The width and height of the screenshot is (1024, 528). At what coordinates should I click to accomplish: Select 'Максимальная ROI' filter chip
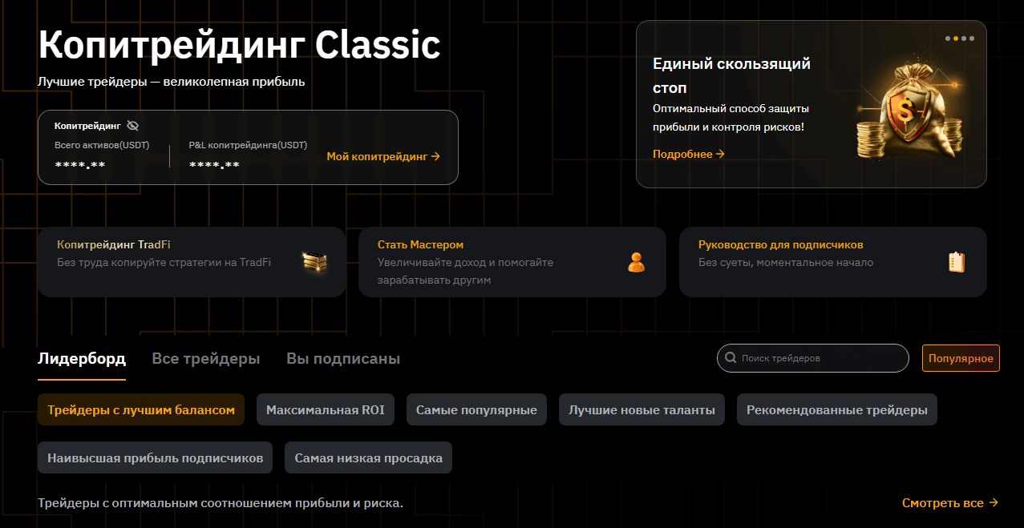tap(325, 410)
